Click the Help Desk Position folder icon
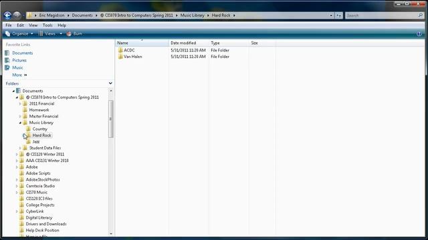Viewport: 428px width, 240px height. tap(22, 230)
